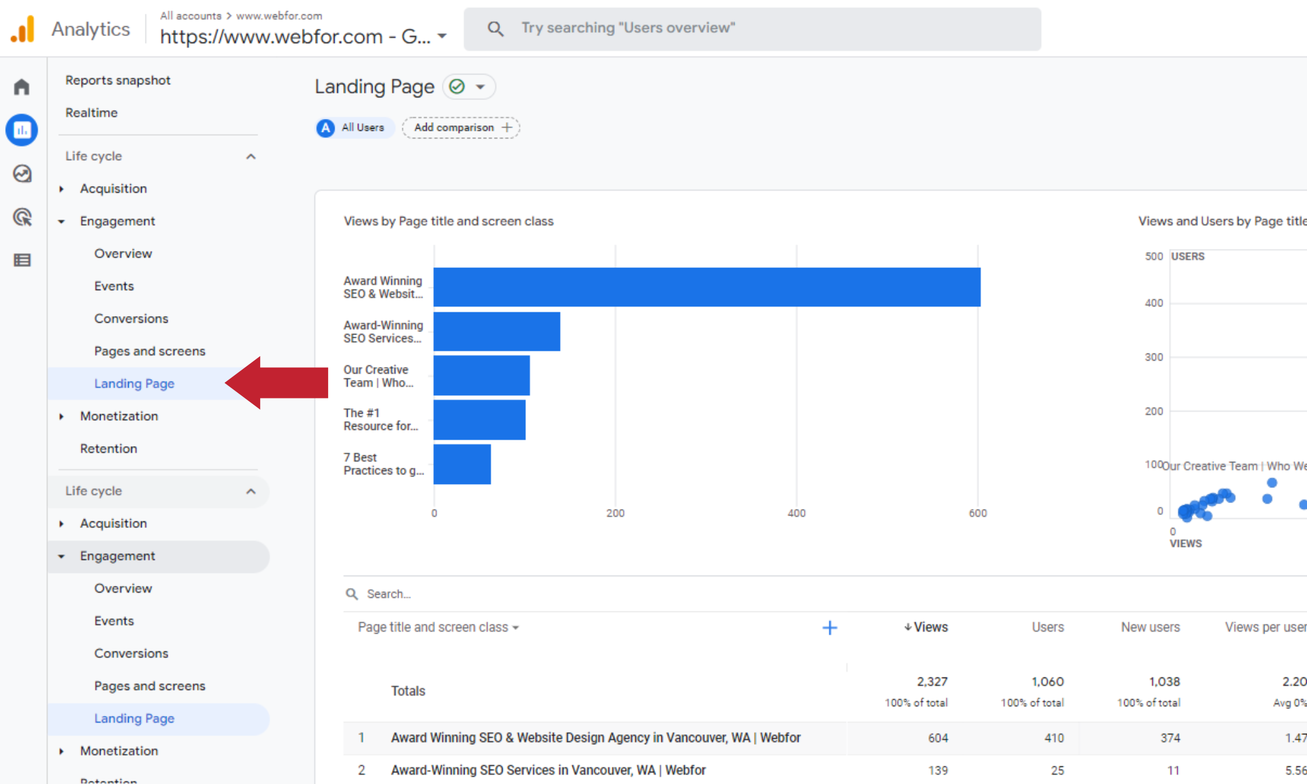Viewport: 1307px width, 784px height.
Task: Open first Pages and screens report
Action: pyautogui.click(x=150, y=351)
